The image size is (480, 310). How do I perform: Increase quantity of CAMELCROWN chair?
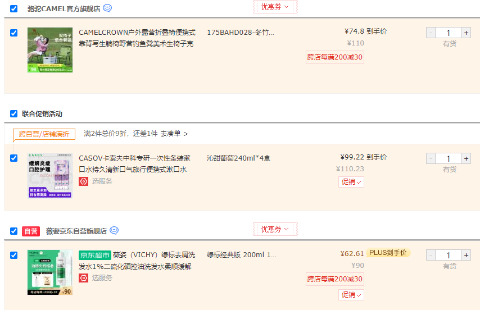(x=466, y=33)
